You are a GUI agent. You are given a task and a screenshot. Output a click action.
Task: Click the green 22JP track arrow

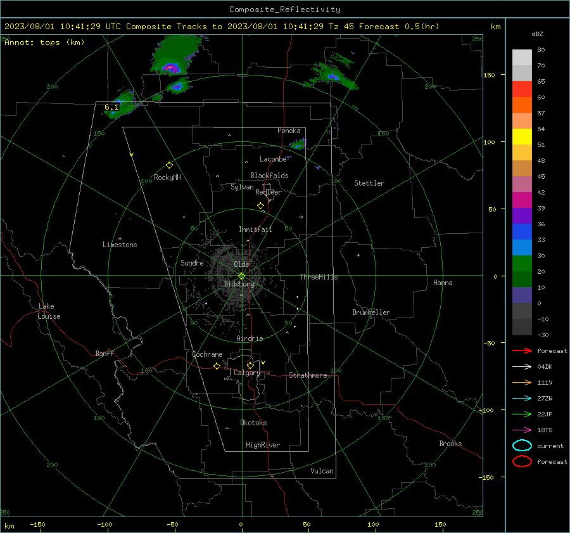tap(522, 414)
